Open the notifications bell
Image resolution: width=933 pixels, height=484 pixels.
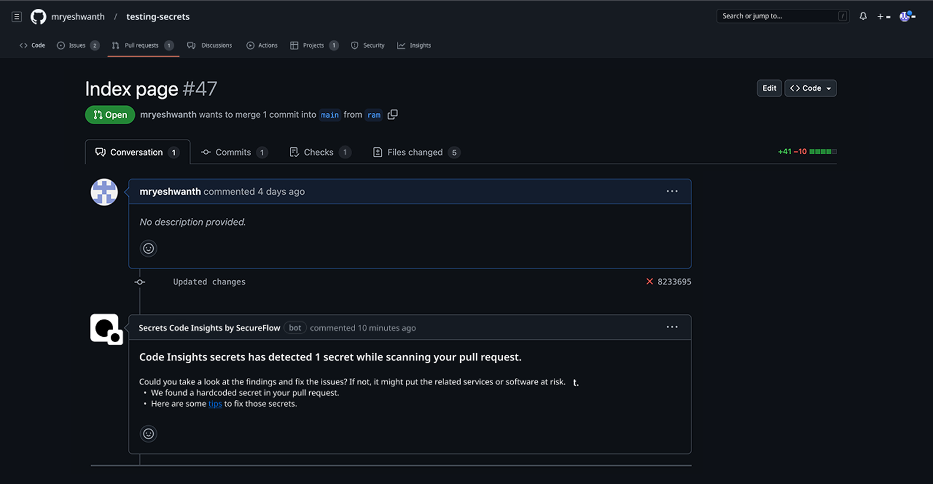click(863, 16)
